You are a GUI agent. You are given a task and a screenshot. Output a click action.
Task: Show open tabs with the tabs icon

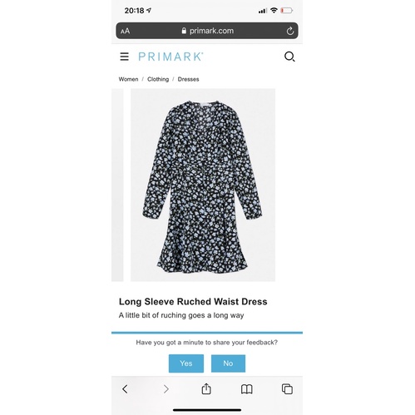[x=287, y=389]
